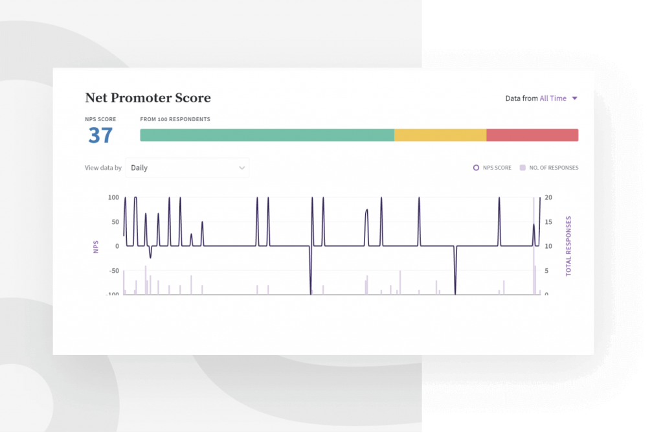This screenshot has height=434, width=663.
Task: Click the Net Promoter Score heading
Action: pyautogui.click(x=148, y=98)
